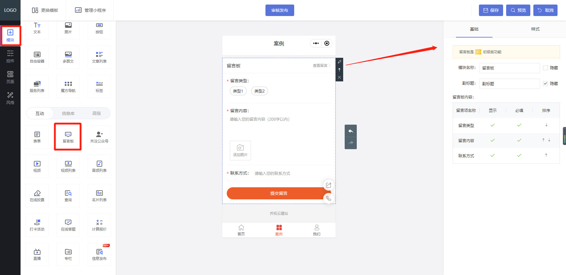Add a 魔方导航 module
This screenshot has height=275, width=566.
(68, 87)
